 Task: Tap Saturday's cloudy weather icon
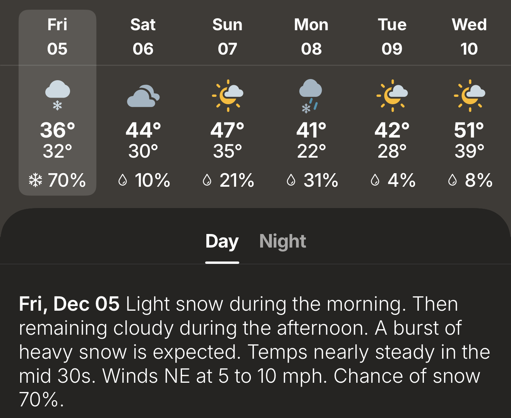pos(143,96)
